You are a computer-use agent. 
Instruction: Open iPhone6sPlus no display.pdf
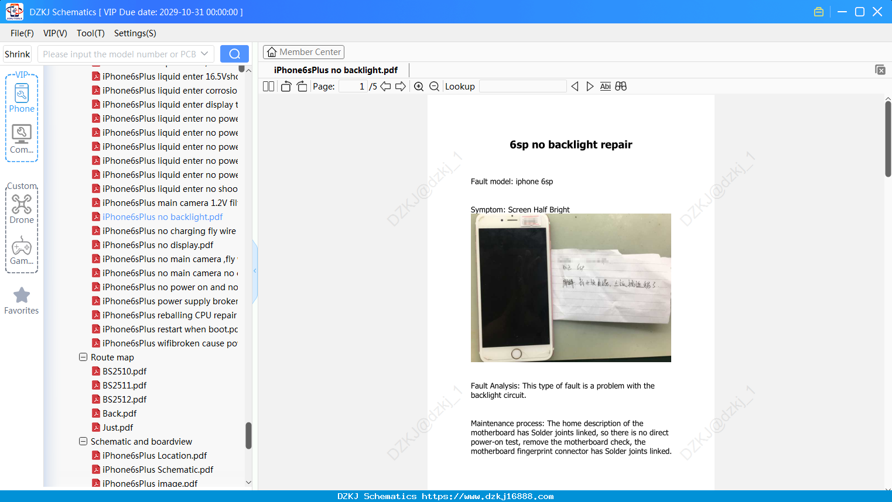point(158,245)
